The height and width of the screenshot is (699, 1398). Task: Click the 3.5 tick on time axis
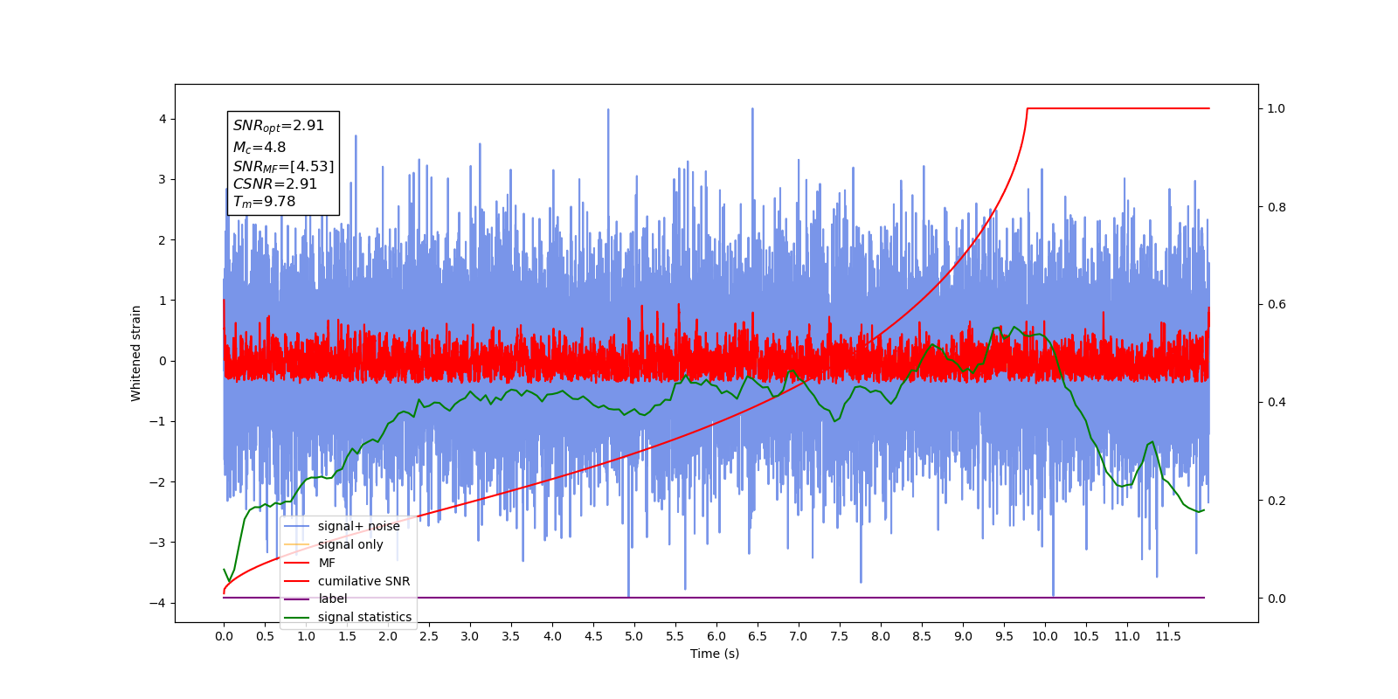pyautogui.click(x=511, y=636)
